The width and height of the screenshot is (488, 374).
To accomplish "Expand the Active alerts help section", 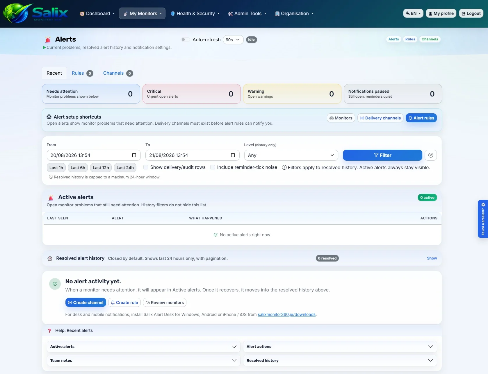I will point(143,347).
